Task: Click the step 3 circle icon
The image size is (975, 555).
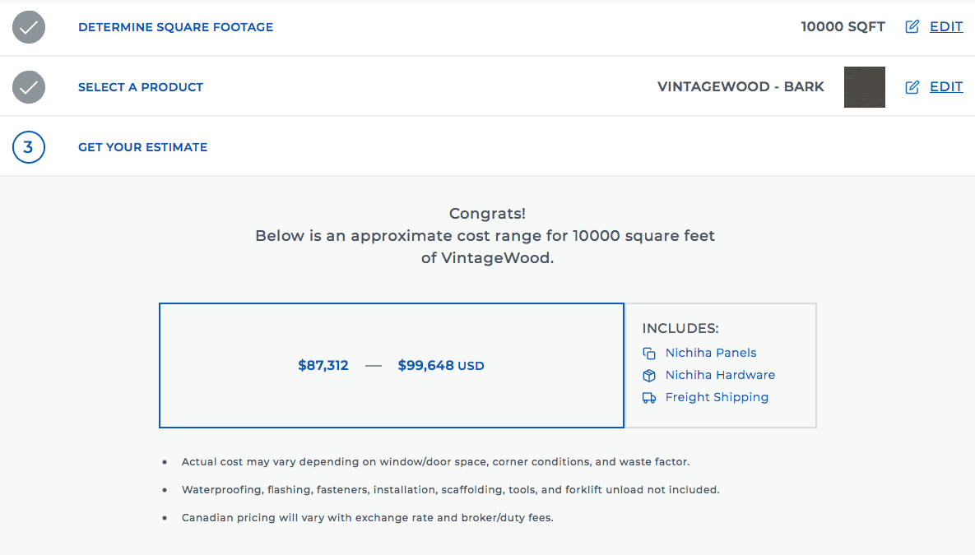Action: pos(29,147)
